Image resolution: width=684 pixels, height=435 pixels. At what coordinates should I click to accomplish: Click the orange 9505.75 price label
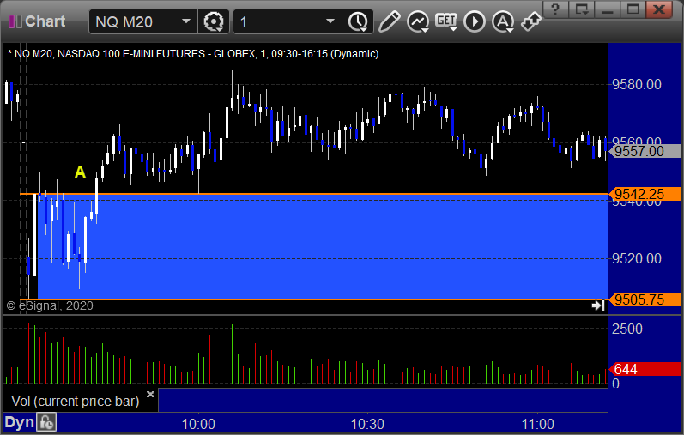645,299
